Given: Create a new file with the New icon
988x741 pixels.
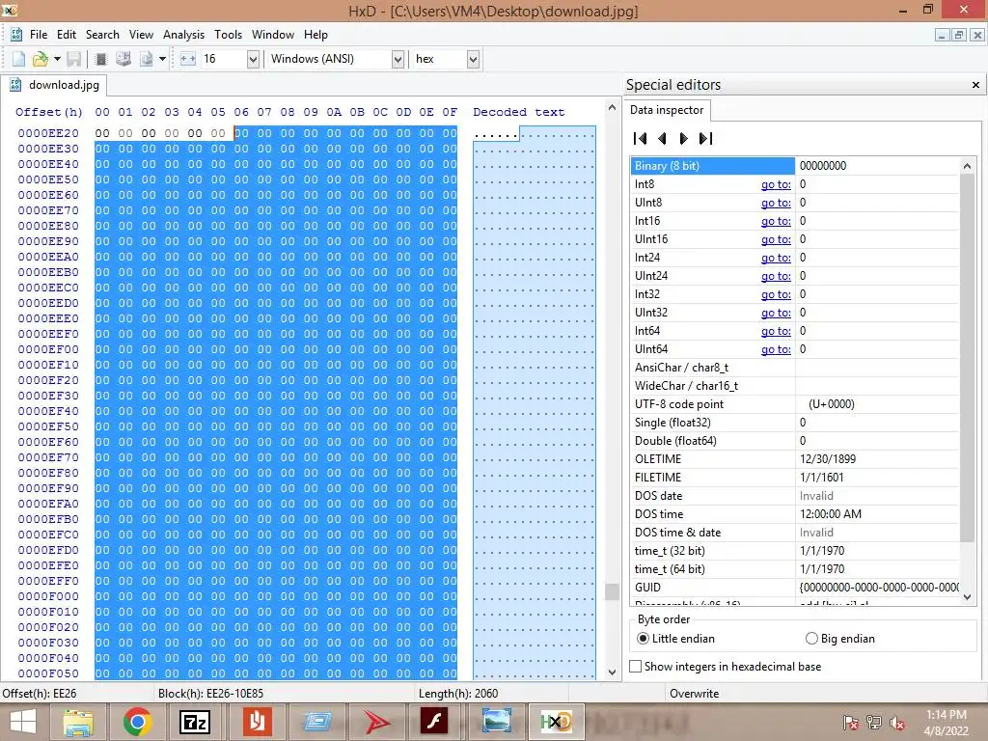Looking at the screenshot, I should click(x=18, y=59).
